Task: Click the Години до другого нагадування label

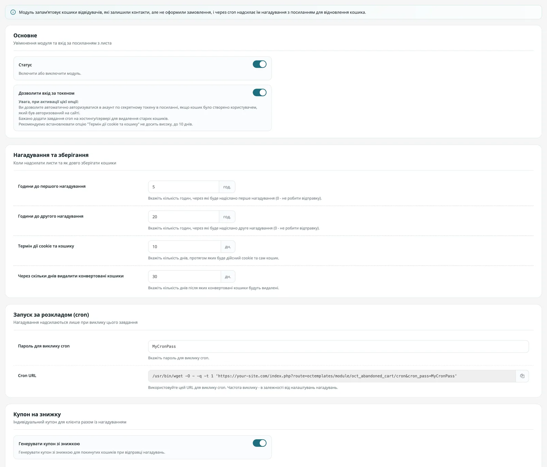Action: click(x=51, y=216)
